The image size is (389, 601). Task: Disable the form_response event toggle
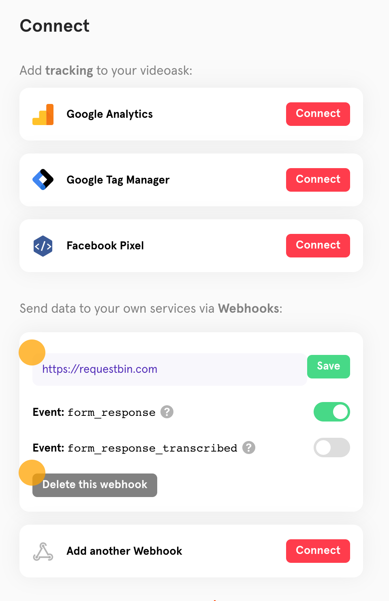pyautogui.click(x=332, y=412)
